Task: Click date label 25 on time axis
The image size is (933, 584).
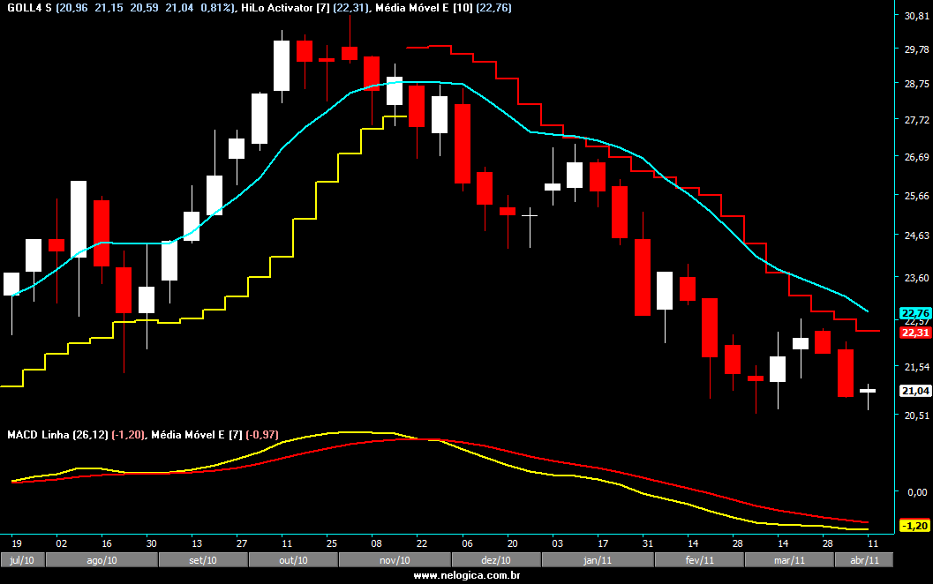Action: pyautogui.click(x=331, y=543)
